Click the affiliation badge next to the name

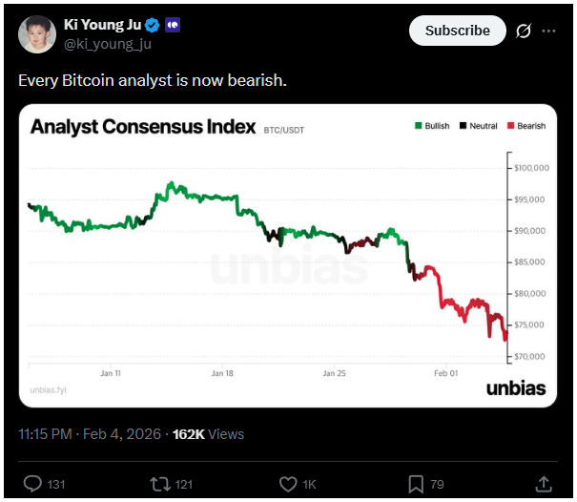[173, 24]
